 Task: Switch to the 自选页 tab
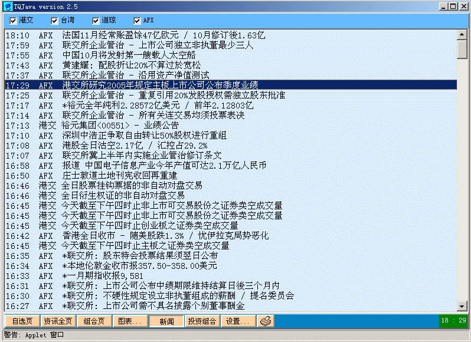[x=22, y=321]
